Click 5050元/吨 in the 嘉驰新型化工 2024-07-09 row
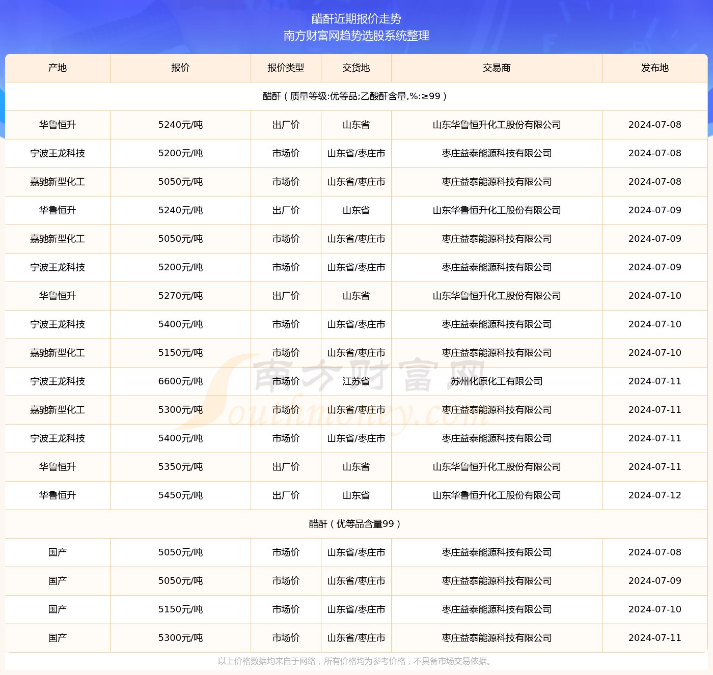Viewport: 713px width, 675px height. point(180,239)
